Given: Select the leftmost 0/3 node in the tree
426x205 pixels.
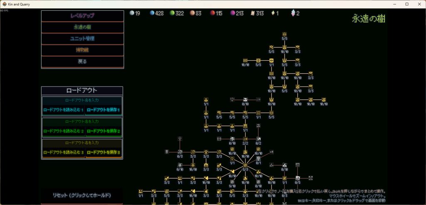Looking at the screenshot, I should tap(180, 152).
